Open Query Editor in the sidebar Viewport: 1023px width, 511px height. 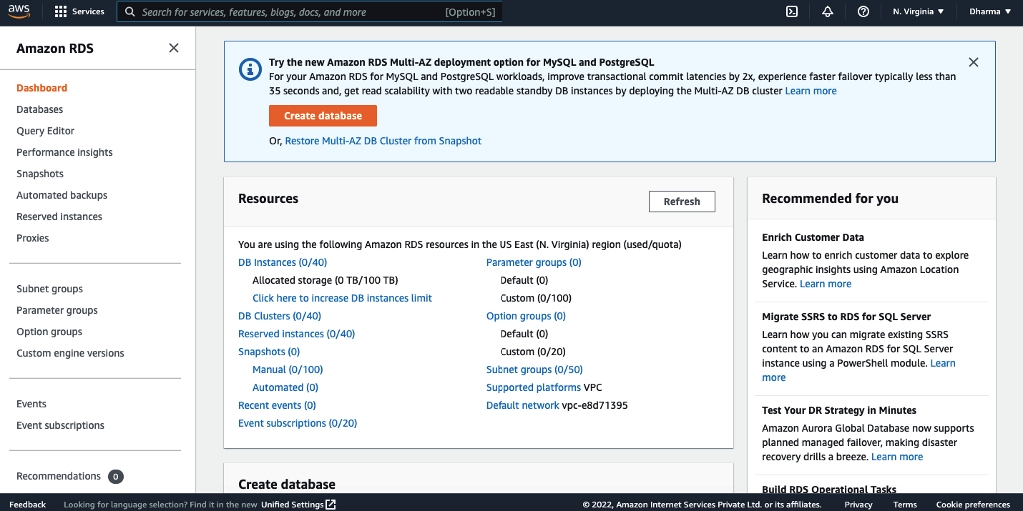45,131
